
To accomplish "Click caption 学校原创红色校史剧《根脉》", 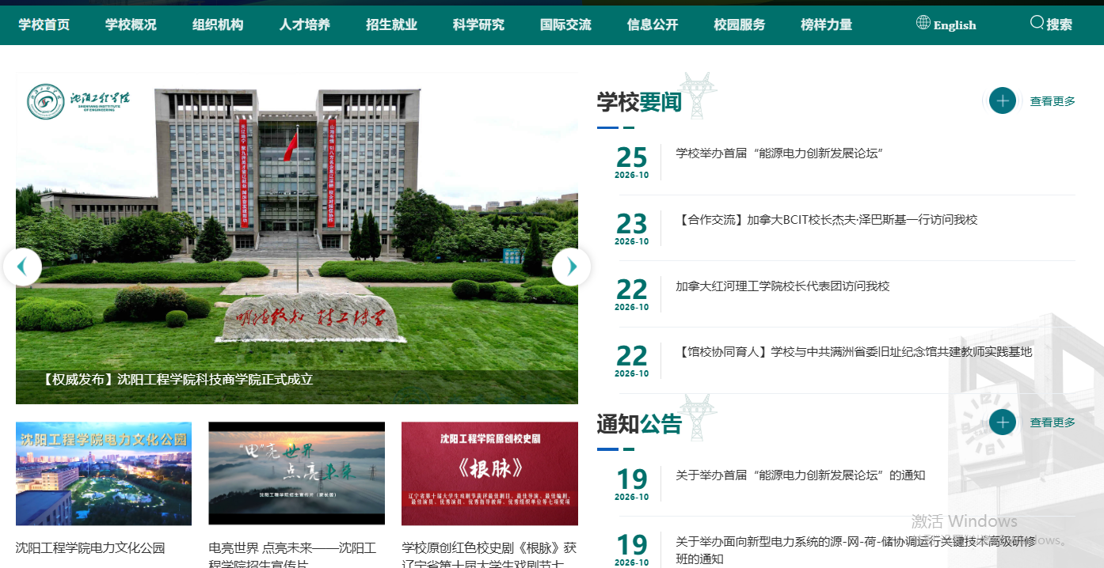I will (x=489, y=555).
